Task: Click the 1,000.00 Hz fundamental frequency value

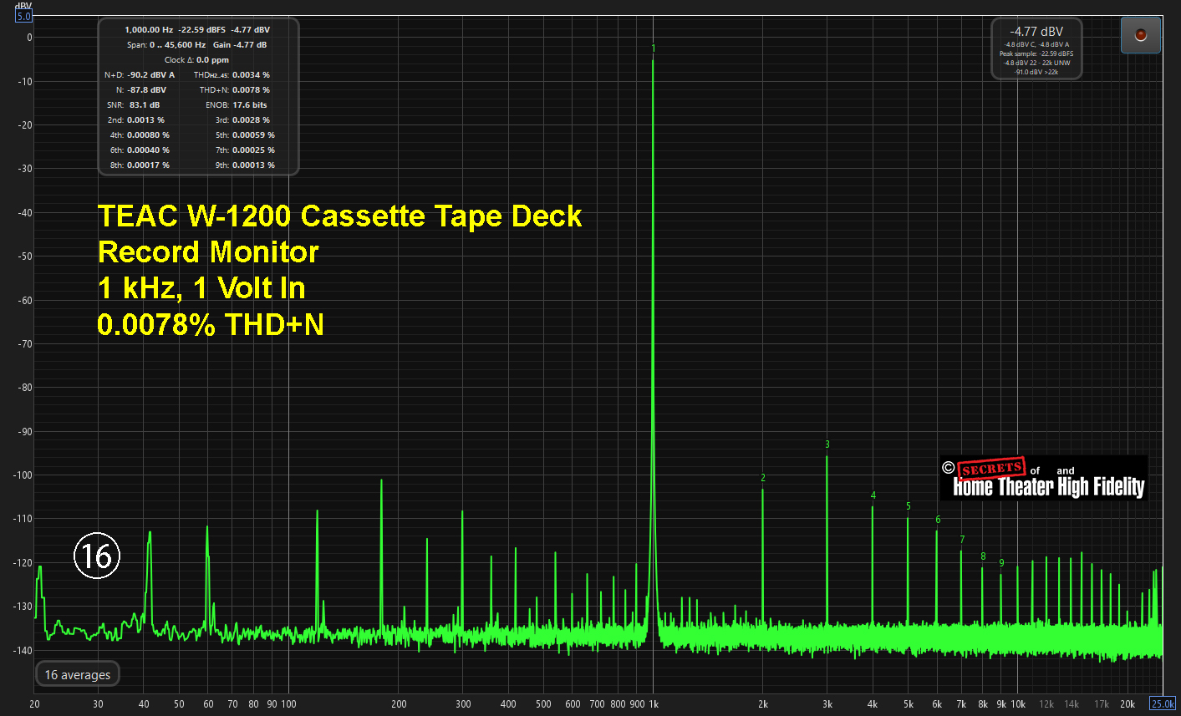Action: click(149, 29)
